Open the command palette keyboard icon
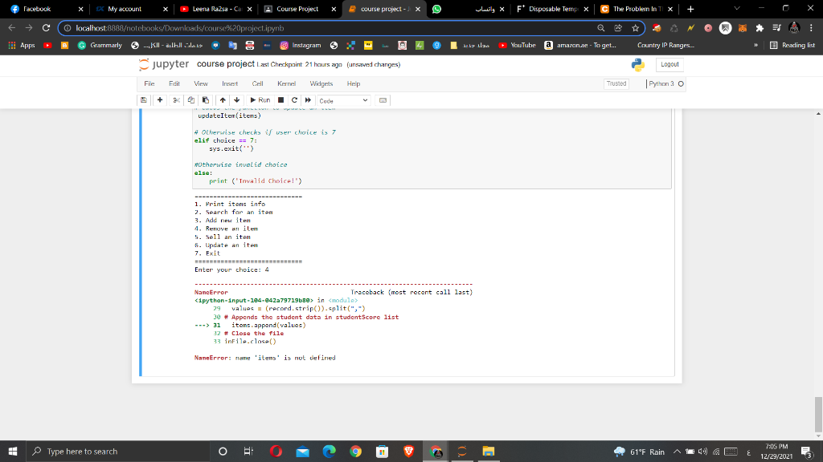 (383, 100)
